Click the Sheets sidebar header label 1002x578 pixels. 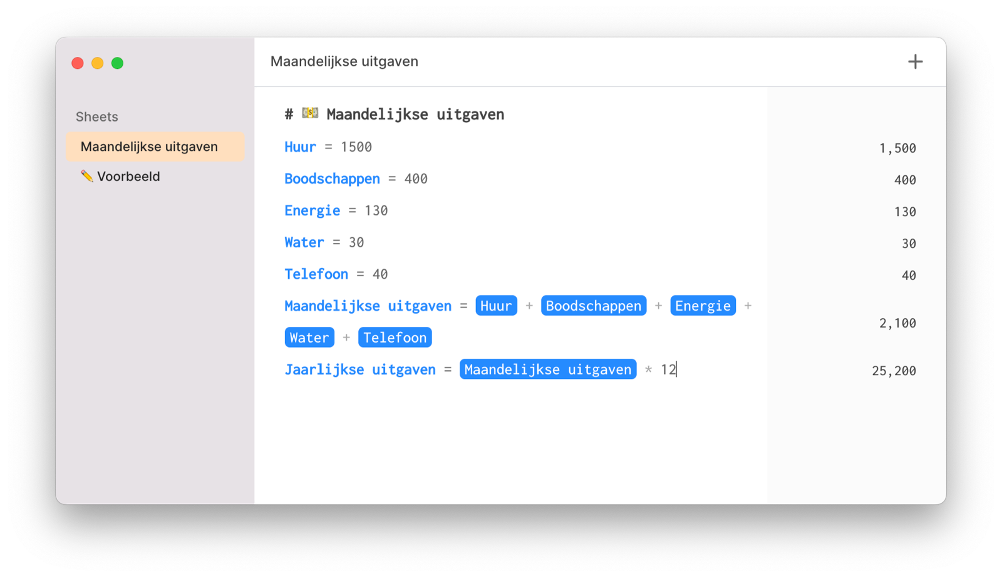point(97,116)
